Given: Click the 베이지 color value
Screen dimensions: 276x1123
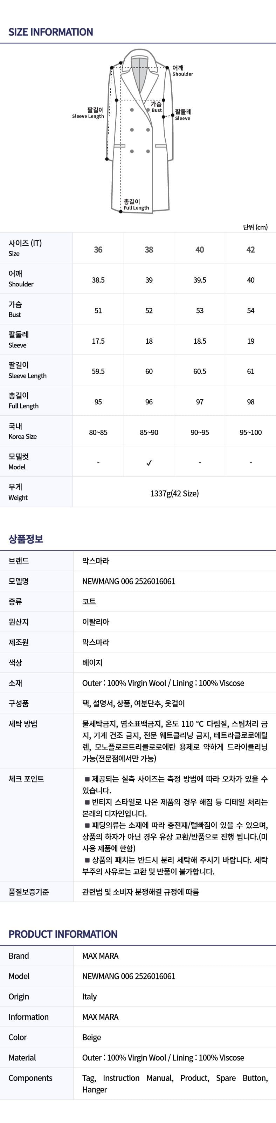Looking at the screenshot, I should (92, 662).
